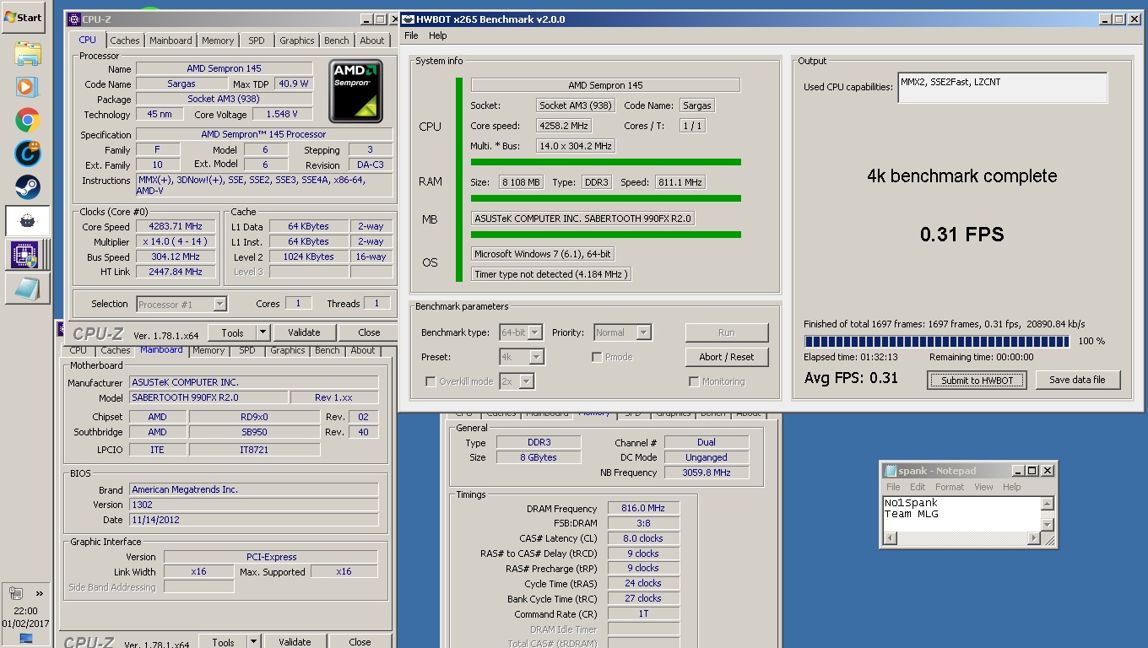Open the Help menu in HWBOT x265
This screenshot has width=1148, height=648.
437,35
